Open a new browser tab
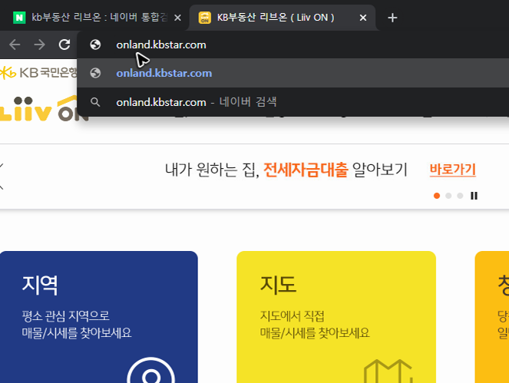Screen dimensions: 509x383 coord(392,18)
